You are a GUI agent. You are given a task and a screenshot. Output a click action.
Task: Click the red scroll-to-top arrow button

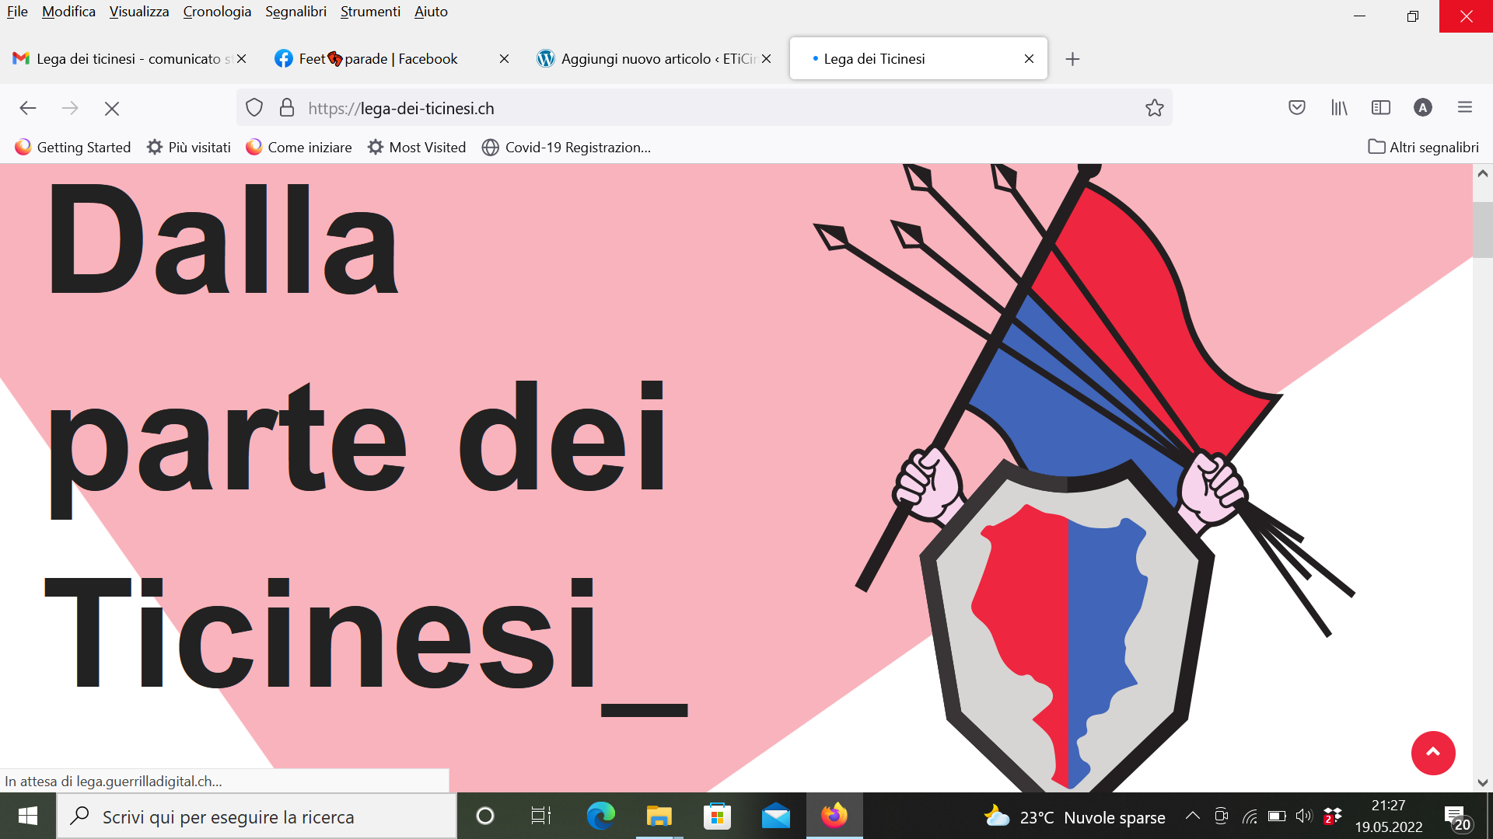[1433, 753]
